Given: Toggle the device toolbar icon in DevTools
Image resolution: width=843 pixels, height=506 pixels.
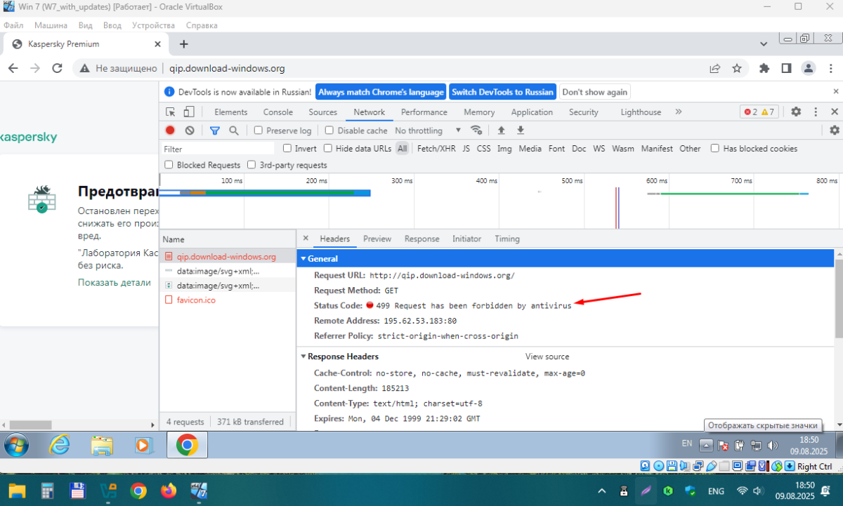Looking at the screenshot, I should click(188, 112).
